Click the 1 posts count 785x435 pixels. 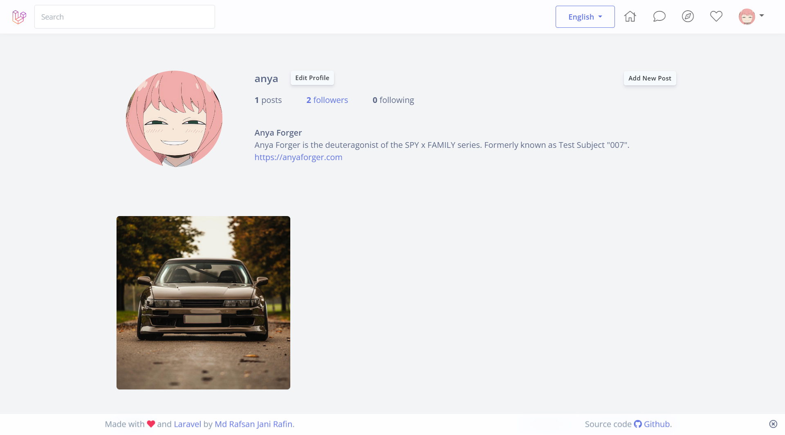point(268,100)
